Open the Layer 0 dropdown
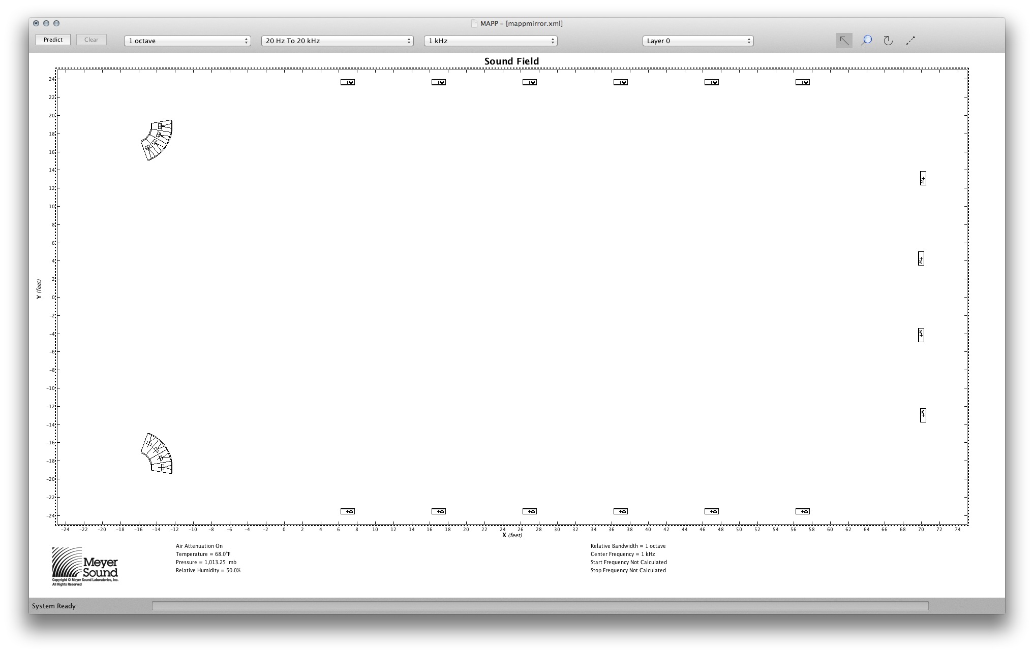The width and height of the screenshot is (1034, 654). tap(698, 41)
